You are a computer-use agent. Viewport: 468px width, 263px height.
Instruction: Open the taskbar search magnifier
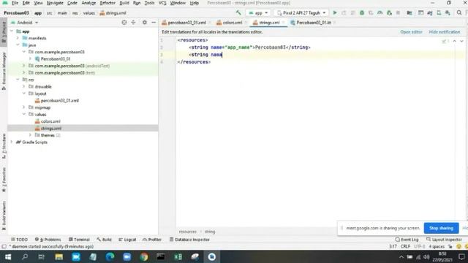(x=25, y=256)
